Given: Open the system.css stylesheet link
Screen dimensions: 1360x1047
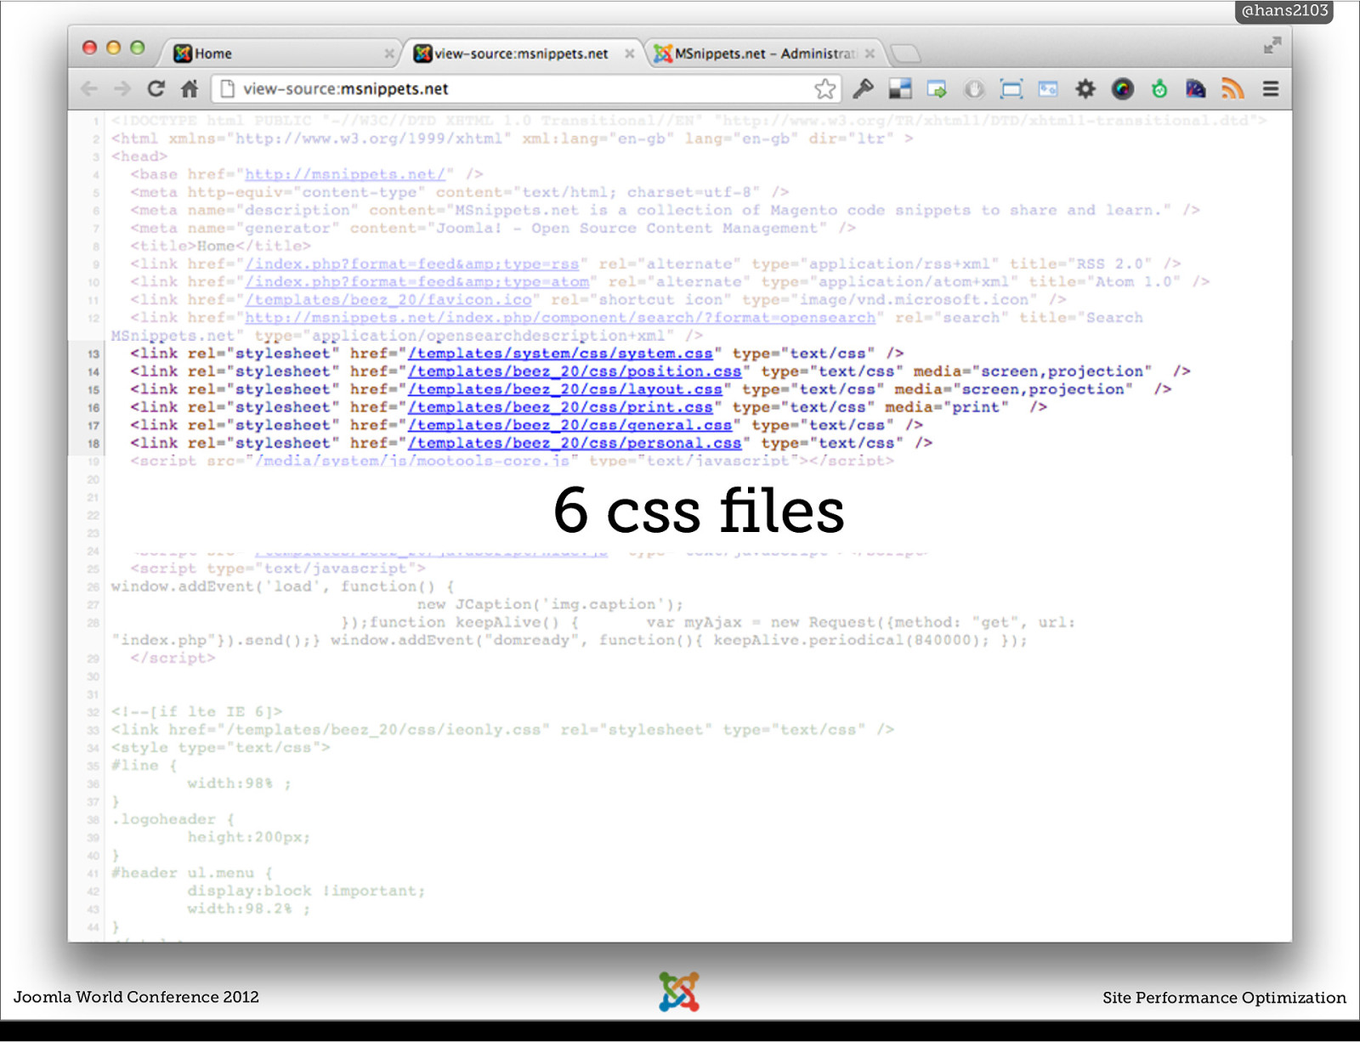Looking at the screenshot, I should tap(560, 354).
